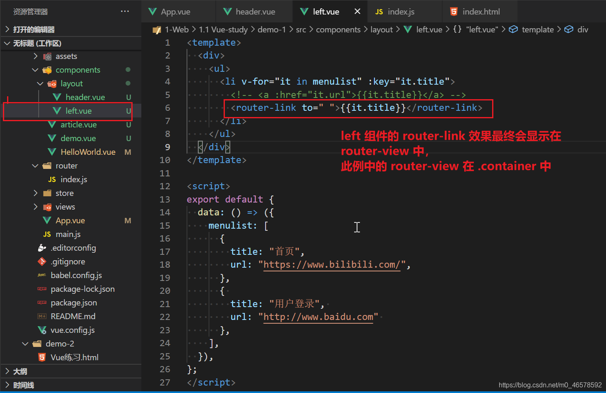Click the npm icon beside package.json
The width and height of the screenshot is (606, 393).
(42, 303)
